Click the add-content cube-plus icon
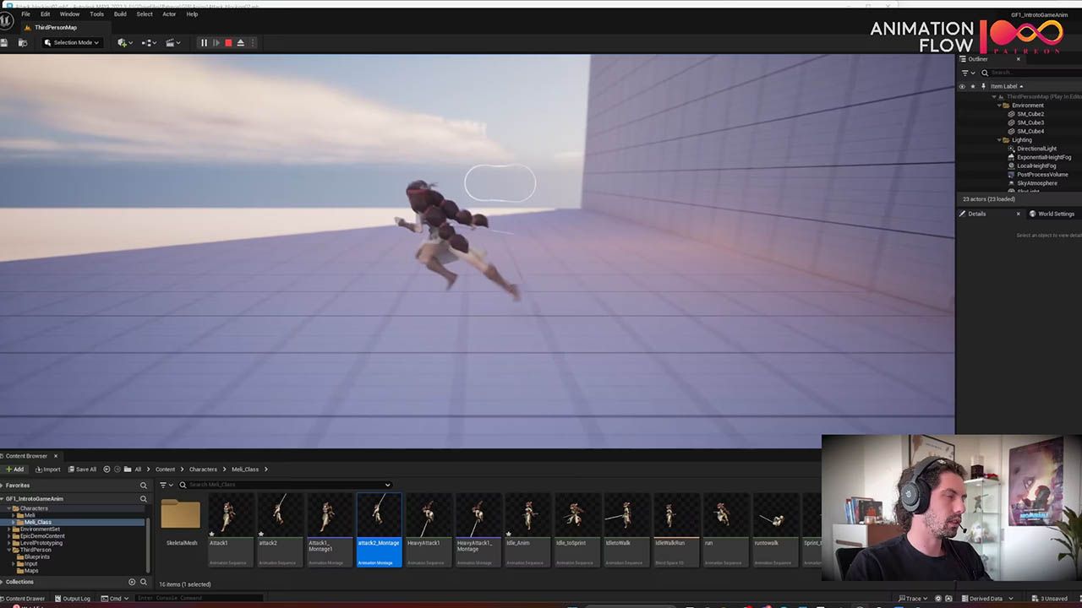The image size is (1082, 608). tap(123, 42)
